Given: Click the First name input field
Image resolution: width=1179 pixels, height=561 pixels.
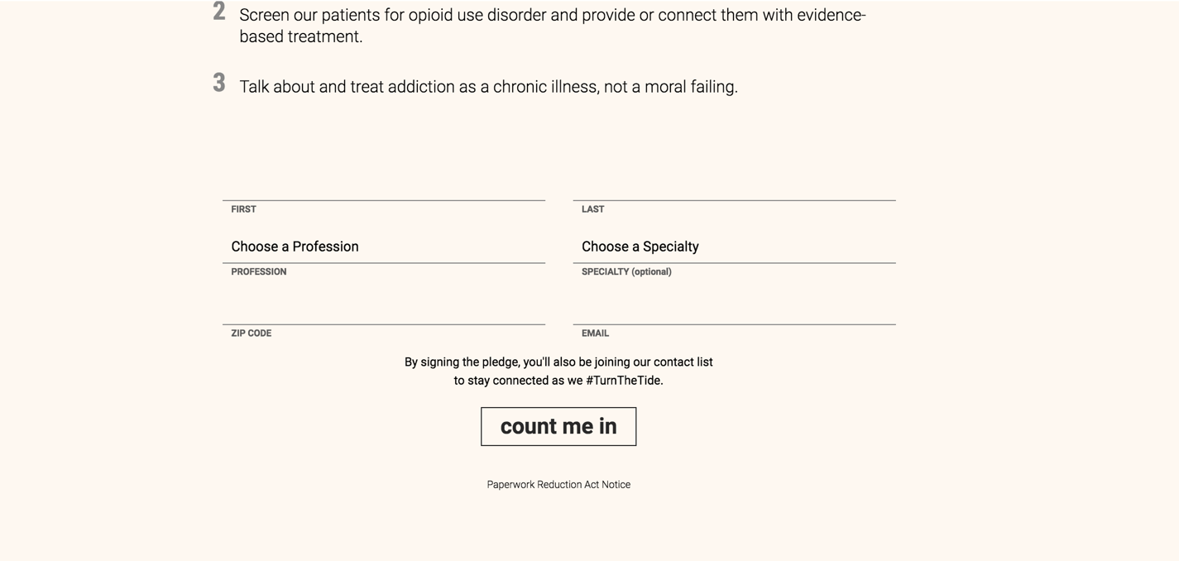Looking at the screenshot, I should click(x=383, y=186).
